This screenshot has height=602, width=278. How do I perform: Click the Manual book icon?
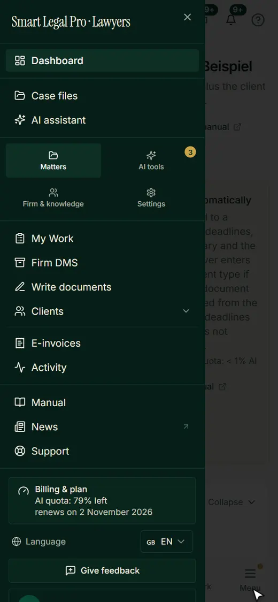20,402
